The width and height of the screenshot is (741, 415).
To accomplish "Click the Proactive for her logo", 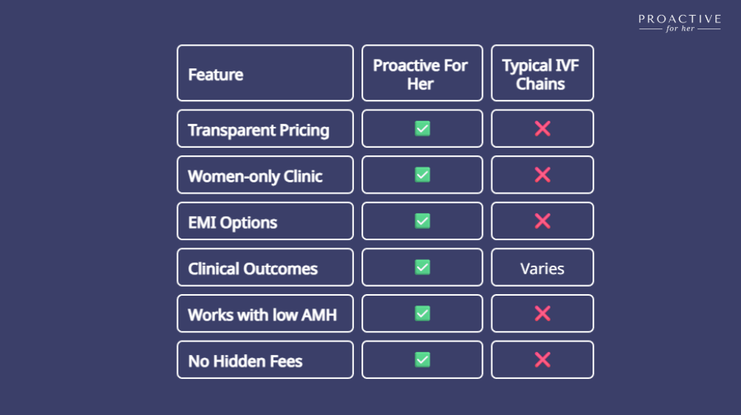I will [x=679, y=23].
